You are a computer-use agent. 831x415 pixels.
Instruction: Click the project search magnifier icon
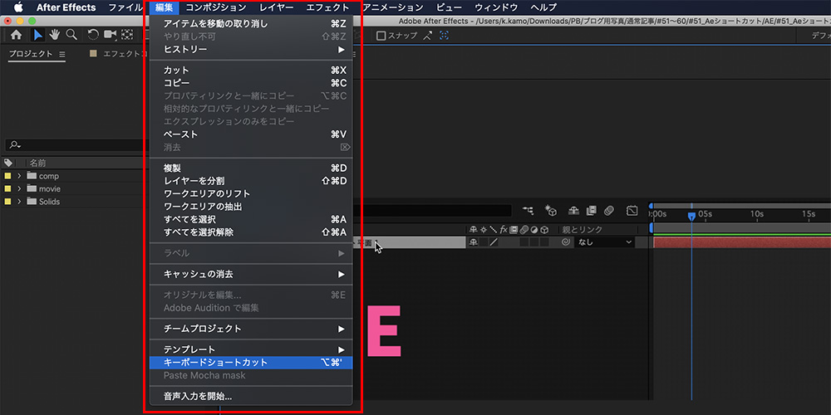tap(14, 145)
